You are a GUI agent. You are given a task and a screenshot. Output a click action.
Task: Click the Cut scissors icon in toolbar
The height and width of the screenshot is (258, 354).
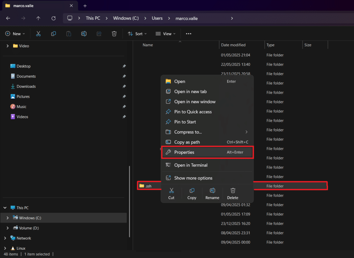click(x=38, y=34)
